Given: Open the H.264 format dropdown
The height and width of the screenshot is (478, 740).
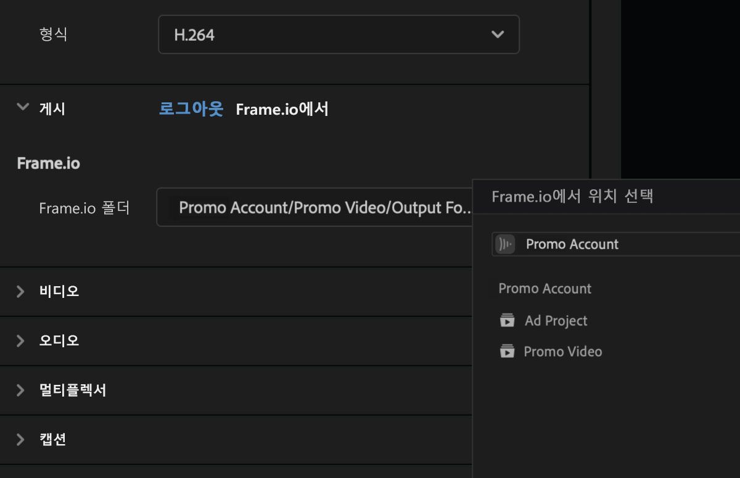Looking at the screenshot, I should point(339,35).
